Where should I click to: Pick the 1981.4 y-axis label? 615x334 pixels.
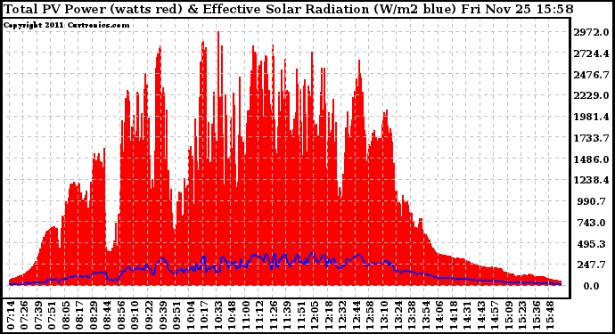tap(591, 117)
